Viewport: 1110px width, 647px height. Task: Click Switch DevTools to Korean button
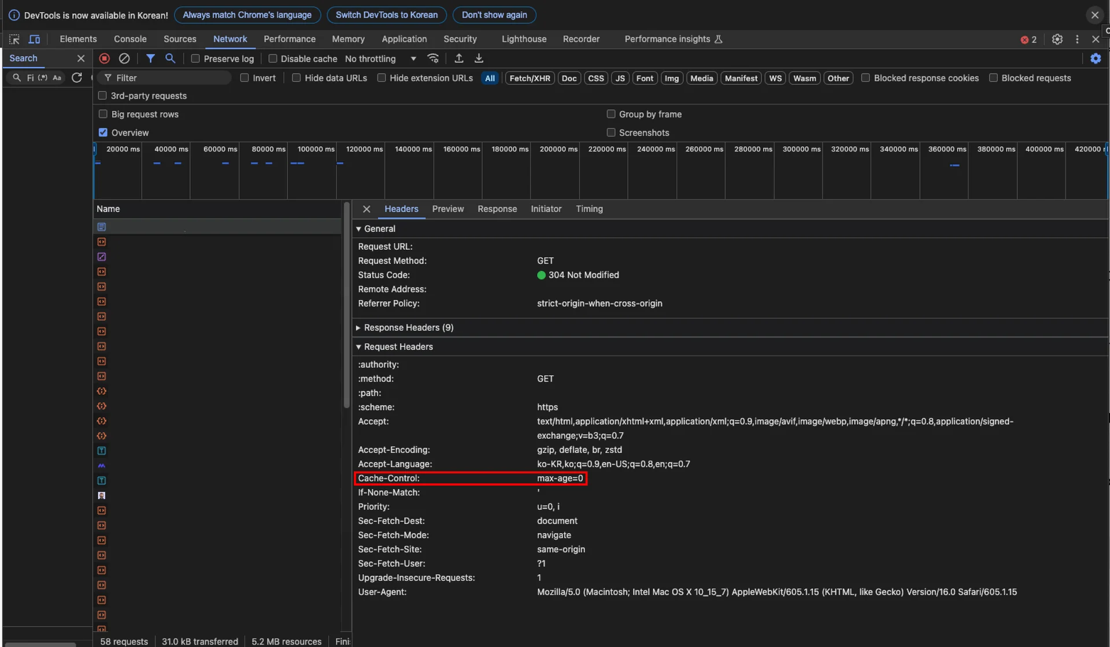pos(386,15)
